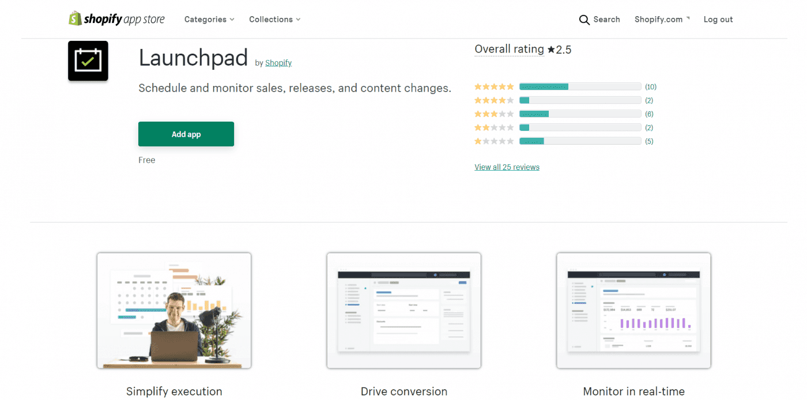Click the Shopify app store logo

pyautogui.click(x=116, y=19)
